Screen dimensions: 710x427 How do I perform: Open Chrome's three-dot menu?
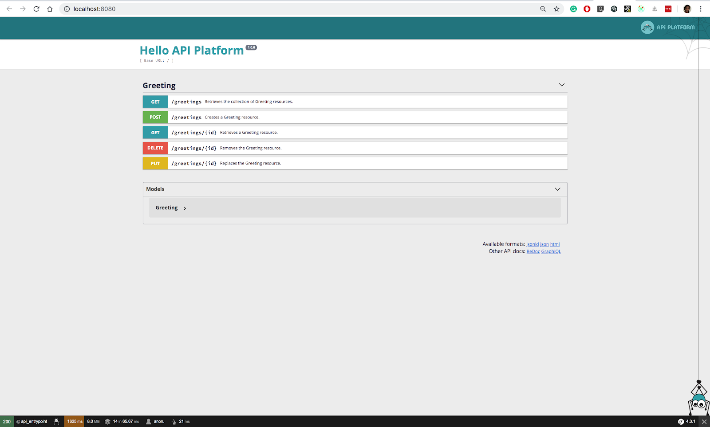point(701,9)
